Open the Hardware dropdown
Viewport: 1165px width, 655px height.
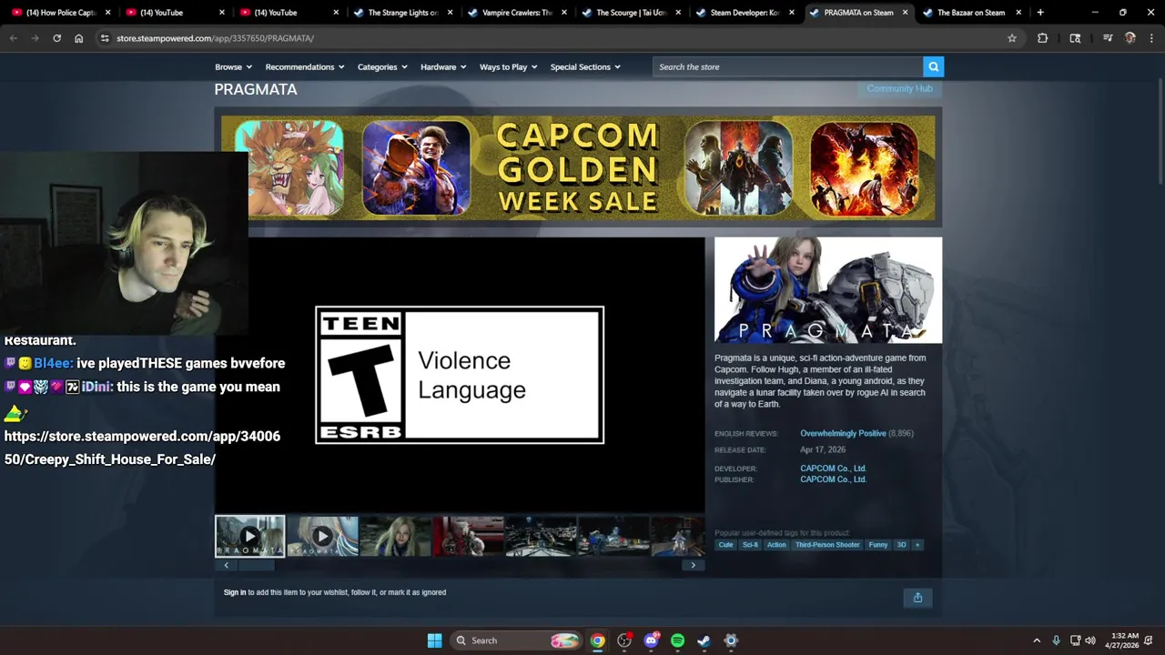[x=443, y=66]
